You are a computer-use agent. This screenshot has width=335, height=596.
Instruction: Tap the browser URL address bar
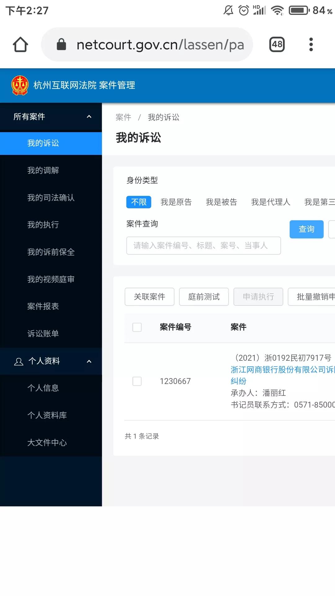[x=160, y=44]
